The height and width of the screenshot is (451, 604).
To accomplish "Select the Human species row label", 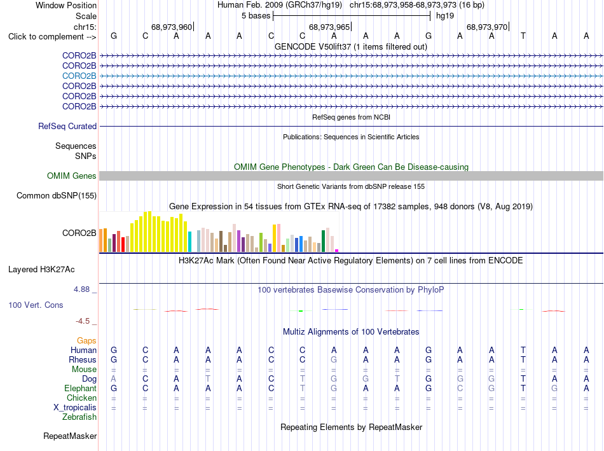I will pos(83,350).
